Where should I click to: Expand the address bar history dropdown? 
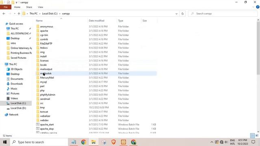point(176,14)
